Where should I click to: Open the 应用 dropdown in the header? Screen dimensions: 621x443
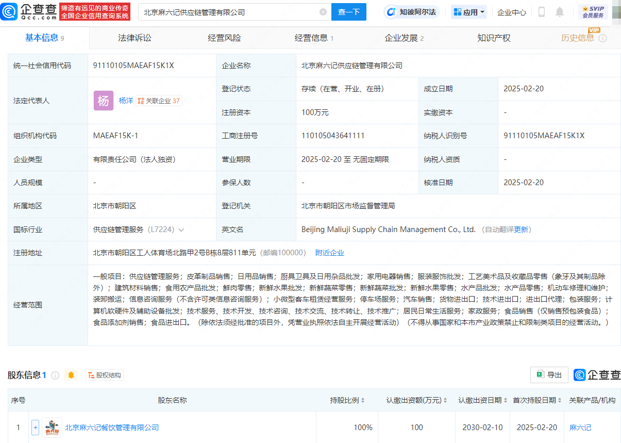coord(468,11)
